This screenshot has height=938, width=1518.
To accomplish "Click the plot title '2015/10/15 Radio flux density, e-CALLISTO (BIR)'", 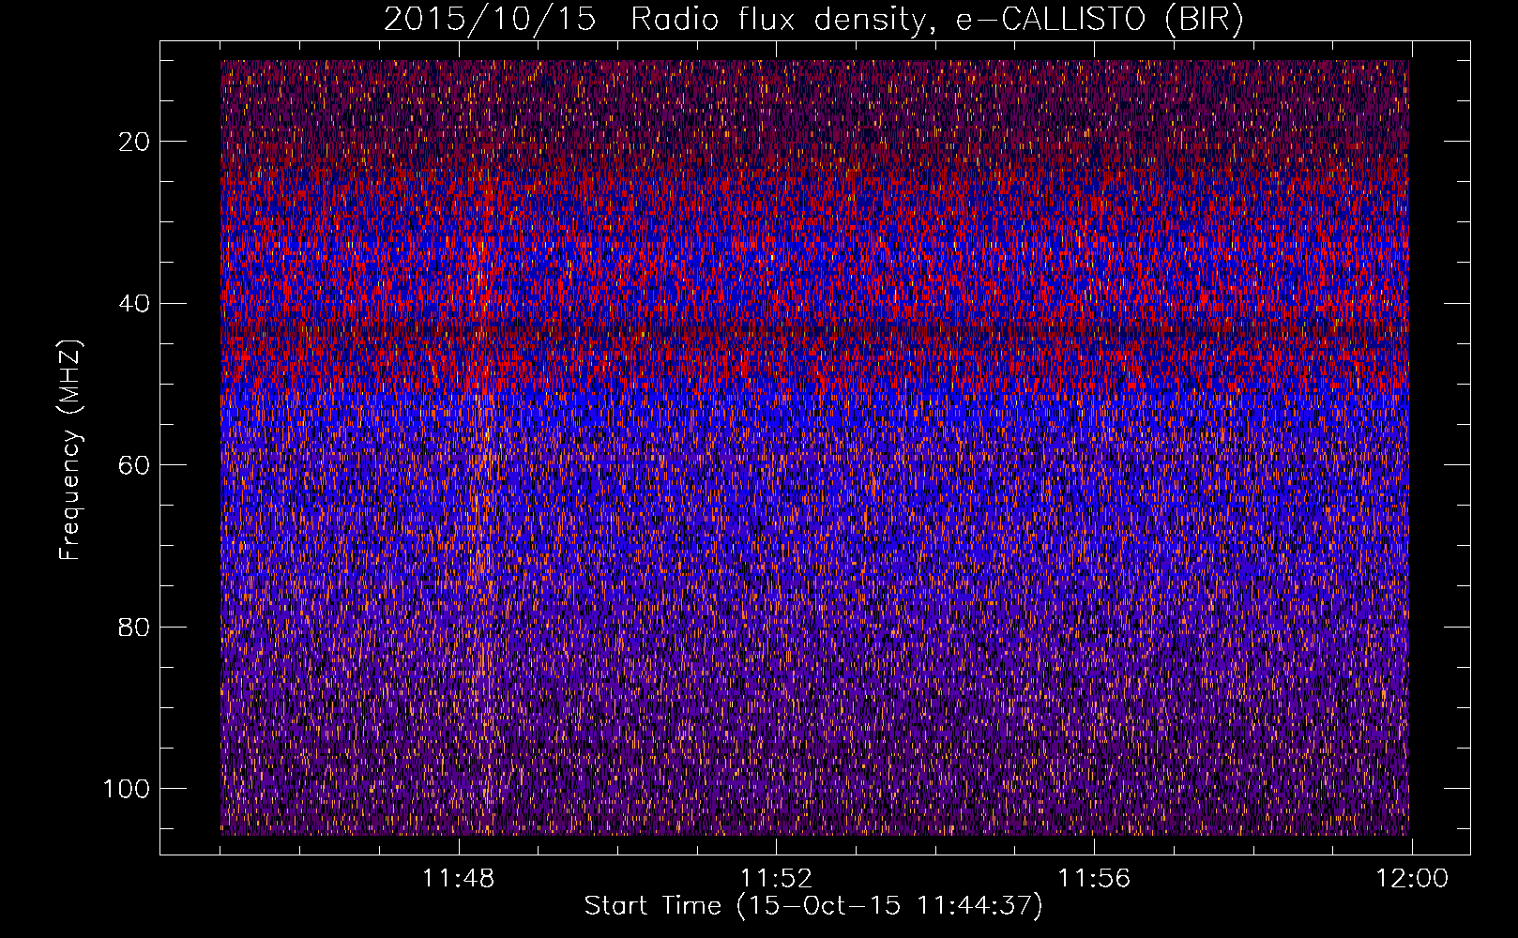I will click(x=813, y=20).
